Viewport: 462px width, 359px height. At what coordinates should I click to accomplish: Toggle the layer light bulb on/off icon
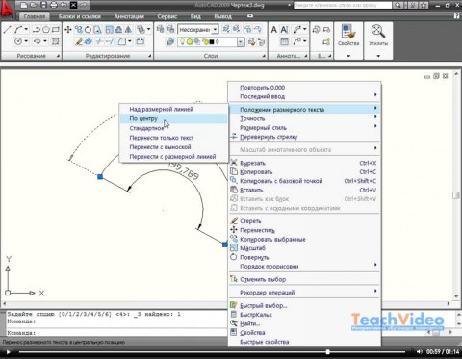pos(183,41)
